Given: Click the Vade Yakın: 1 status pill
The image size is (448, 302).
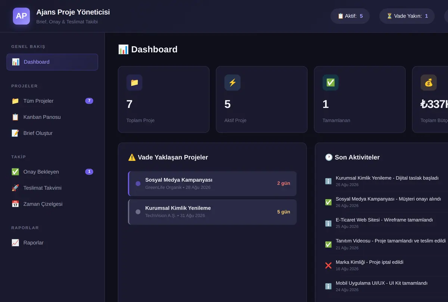Looking at the screenshot, I should 407,16.
